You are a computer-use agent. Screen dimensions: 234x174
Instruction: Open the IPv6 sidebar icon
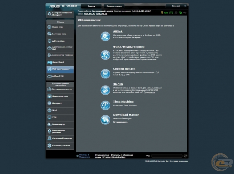49,110
